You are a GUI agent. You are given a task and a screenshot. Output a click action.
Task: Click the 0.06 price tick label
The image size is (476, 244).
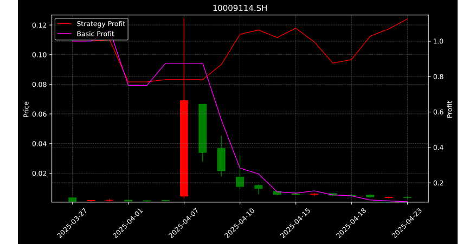point(40,114)
